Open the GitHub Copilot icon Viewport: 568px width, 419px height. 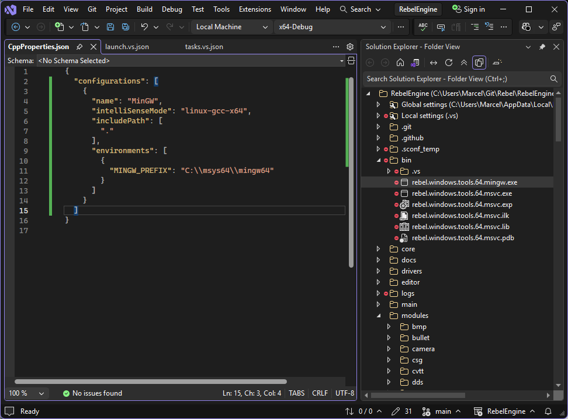(x=527, y=27)
